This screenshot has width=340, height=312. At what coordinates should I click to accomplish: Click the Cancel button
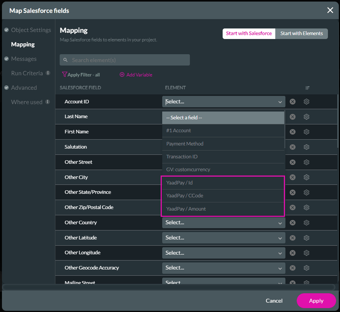tap(274, 301)
